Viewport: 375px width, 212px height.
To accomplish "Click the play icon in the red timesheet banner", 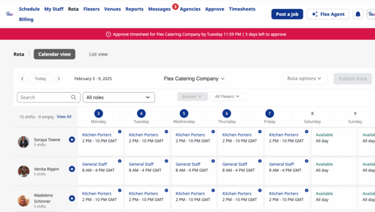I will pyautogui.click(x=108, y=35).
